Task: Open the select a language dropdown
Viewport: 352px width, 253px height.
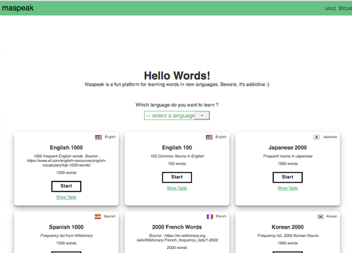Action: (x=177, y=115)
